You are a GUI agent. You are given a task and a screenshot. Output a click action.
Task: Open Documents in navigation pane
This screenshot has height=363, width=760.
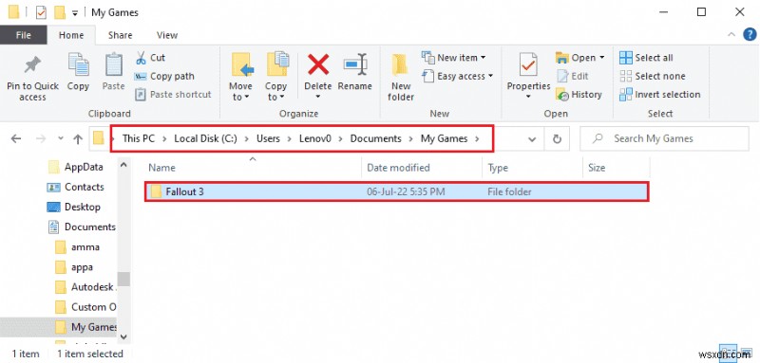(82, 227)
